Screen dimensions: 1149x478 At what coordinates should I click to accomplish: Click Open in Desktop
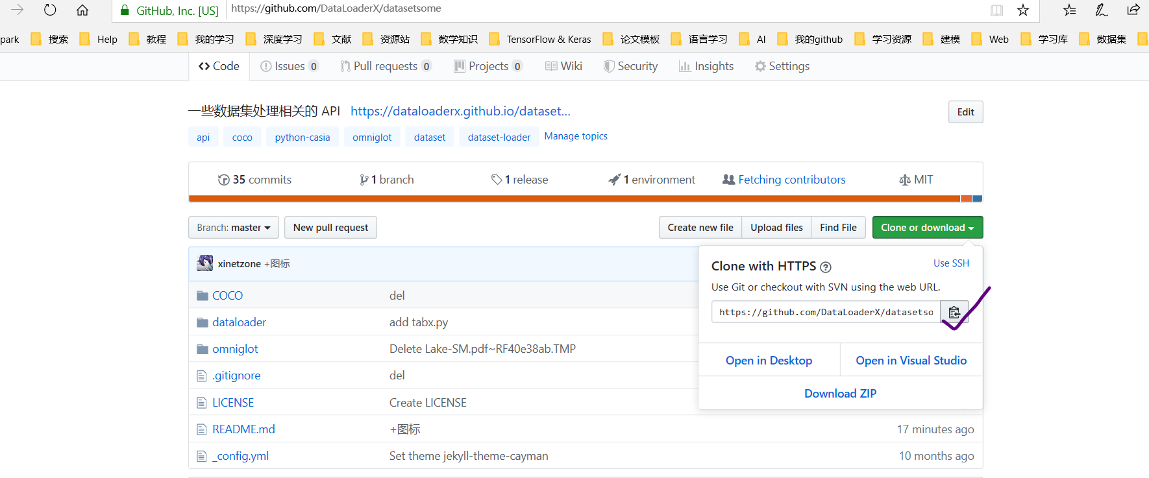769,361
